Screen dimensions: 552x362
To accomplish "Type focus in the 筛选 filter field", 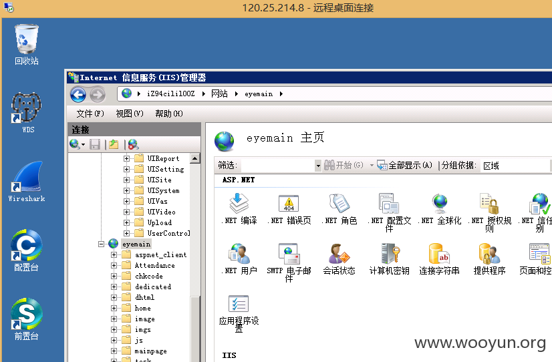I will (x=278, y=166).
